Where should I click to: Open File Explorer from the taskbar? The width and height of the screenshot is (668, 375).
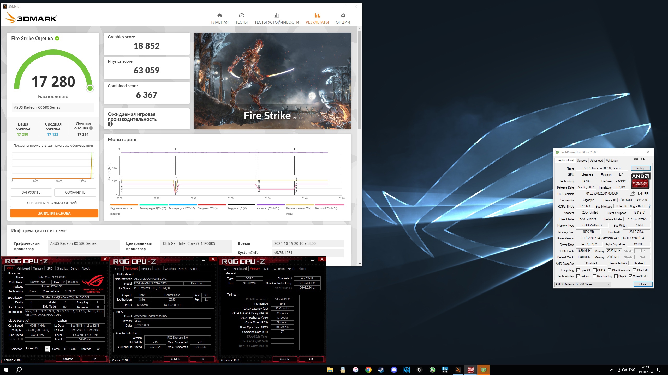[x=330, y=370]
